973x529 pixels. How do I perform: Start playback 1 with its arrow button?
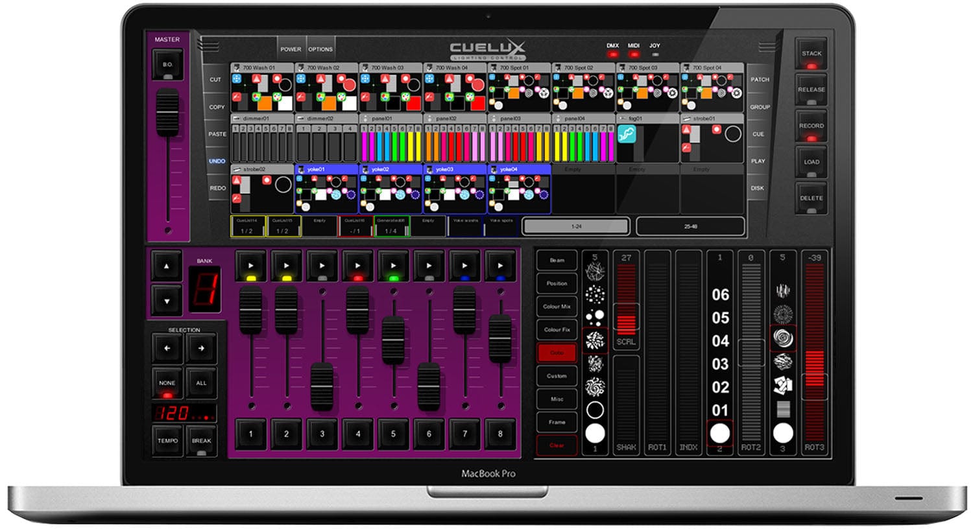251,265
